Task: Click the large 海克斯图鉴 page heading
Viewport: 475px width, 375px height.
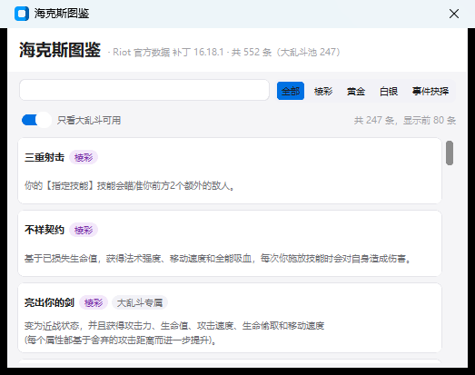Action: (x=60, y=50)
